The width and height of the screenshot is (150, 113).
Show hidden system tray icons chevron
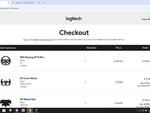coord(136,110)
